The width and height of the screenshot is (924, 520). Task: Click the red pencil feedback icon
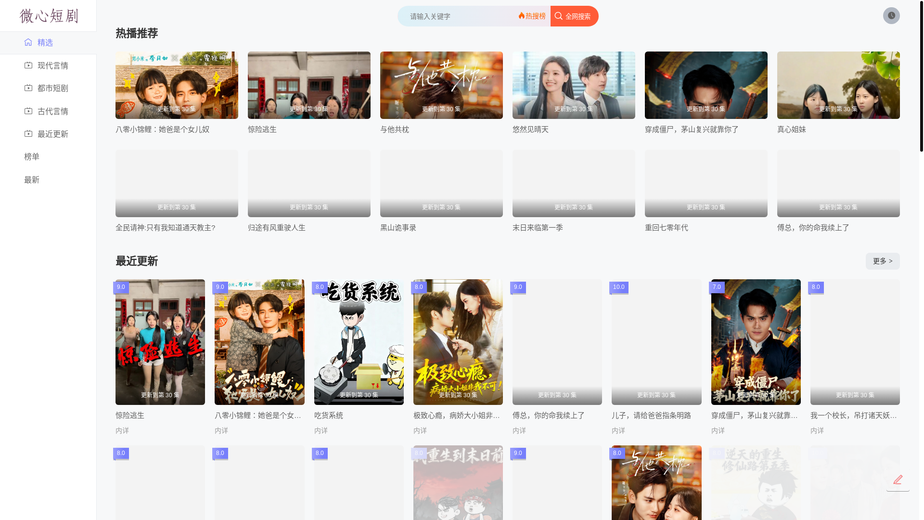coord(898,480)
